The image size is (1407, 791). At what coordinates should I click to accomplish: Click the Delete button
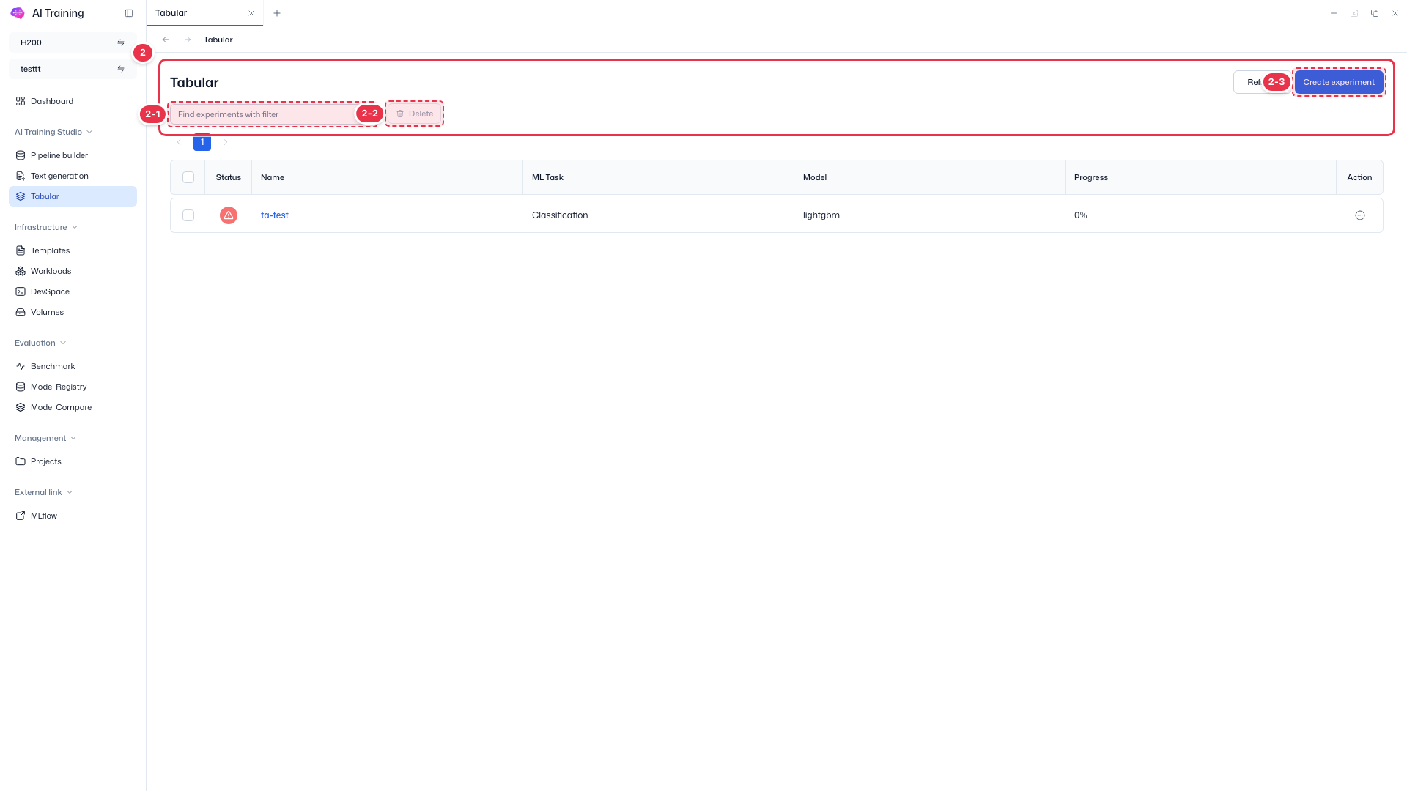click(x=415, y=114)
